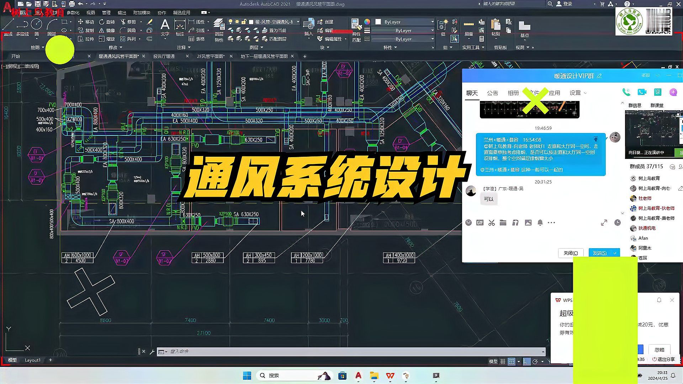Open the Text (文字) annotation tool
Image resolution: width=683 pixels, height=384 pixels.
(x=165, y=27)
